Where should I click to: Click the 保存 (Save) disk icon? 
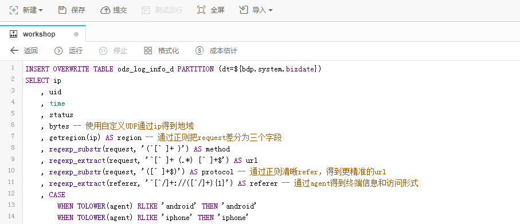(x=62, y=10)
